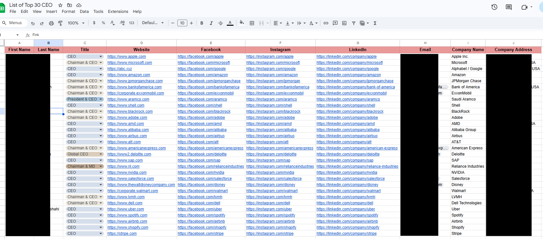Insert a link from the toolbar
The image size is (543, 239).
(x=326, y=23)
